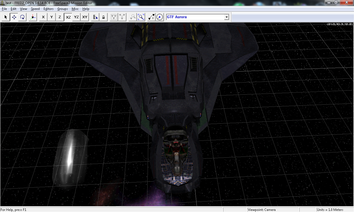This screenshot has height=212, width=354.
Task: Open the Speed menu
Action: point(35,9)
